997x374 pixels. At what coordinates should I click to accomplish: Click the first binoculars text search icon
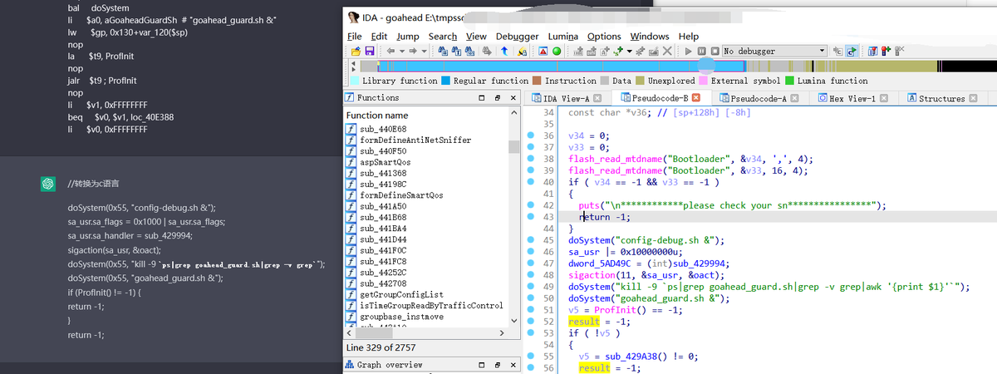[443, 52]
